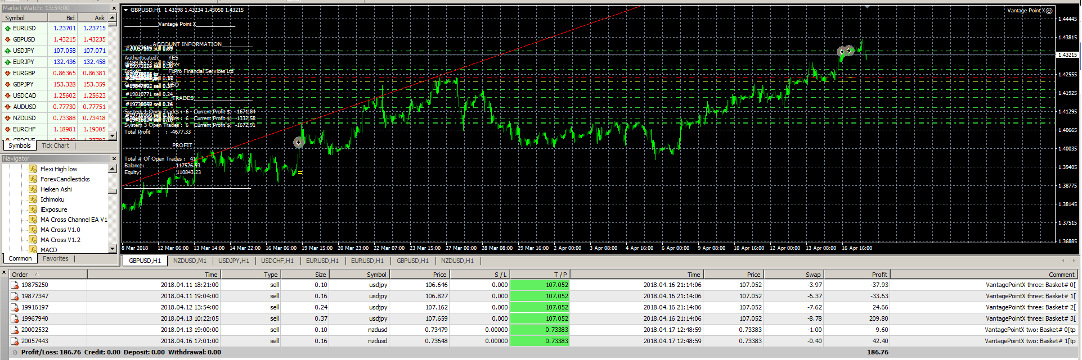Screen dimensions: 1082x360
Task: Open the USDJPY,H1 chart tab
Action: coord(233,261)
